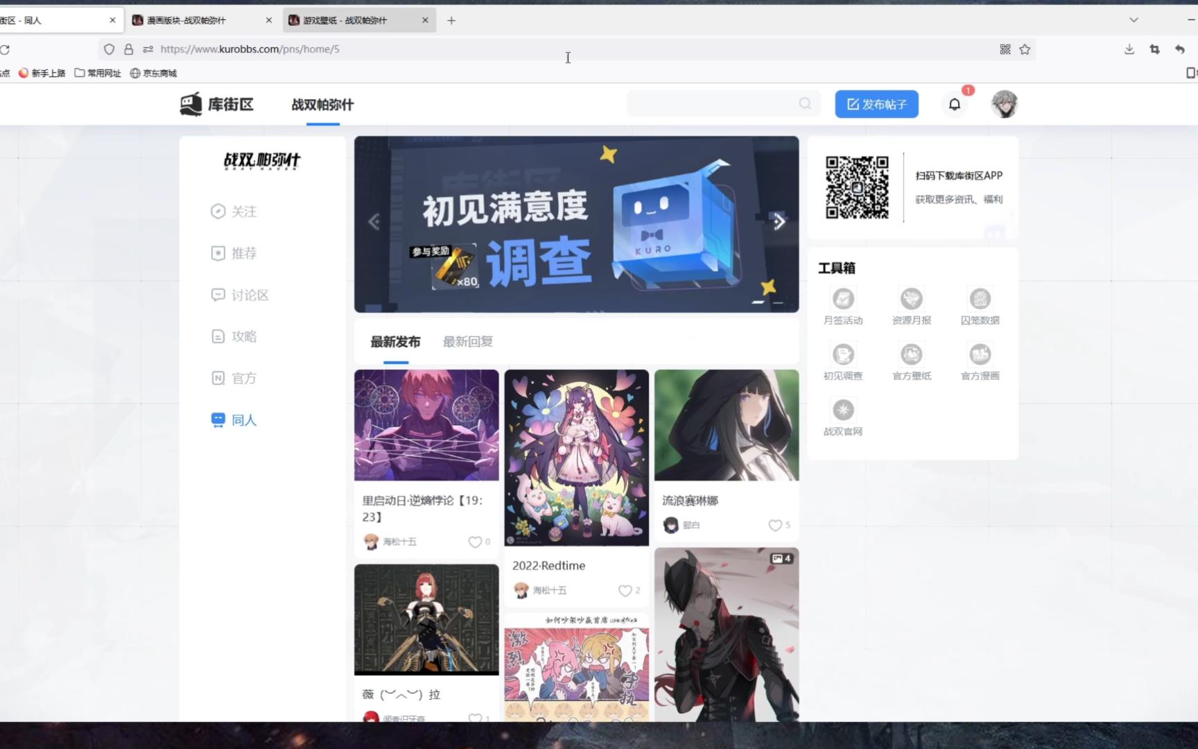Open the 2022·Redtime flower girl artwork
The height and width of the screenshot is (749, 1198).
(576, 458)
